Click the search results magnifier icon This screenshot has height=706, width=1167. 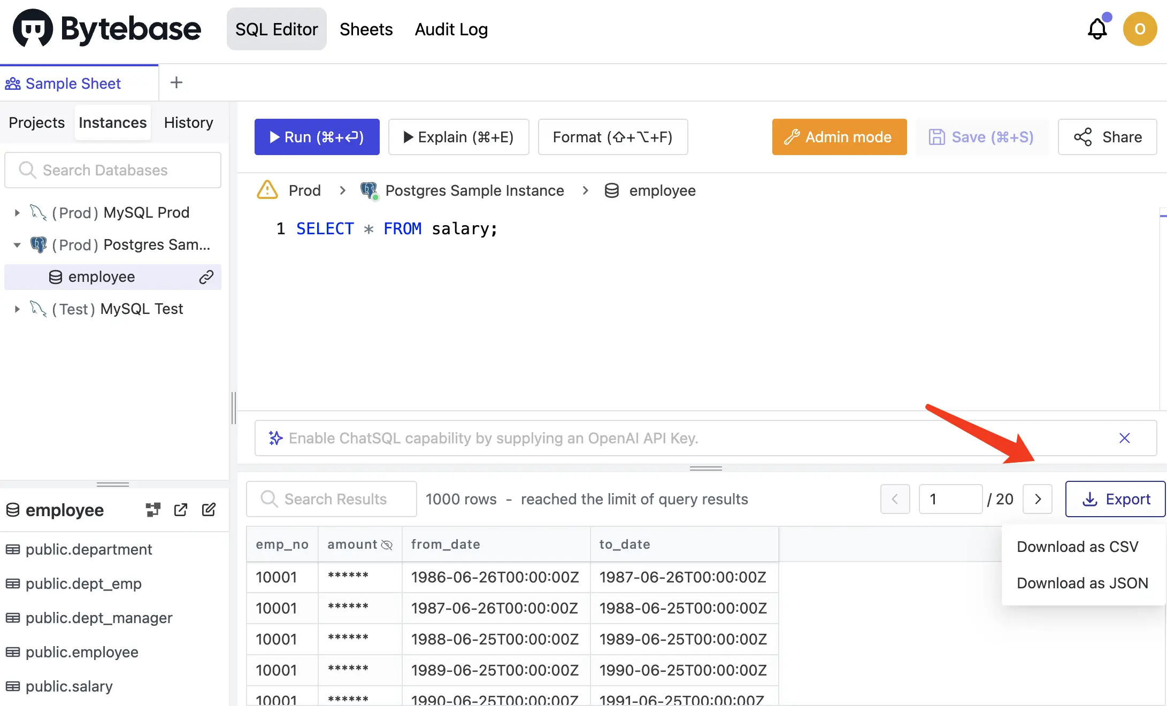coord(269,499)
